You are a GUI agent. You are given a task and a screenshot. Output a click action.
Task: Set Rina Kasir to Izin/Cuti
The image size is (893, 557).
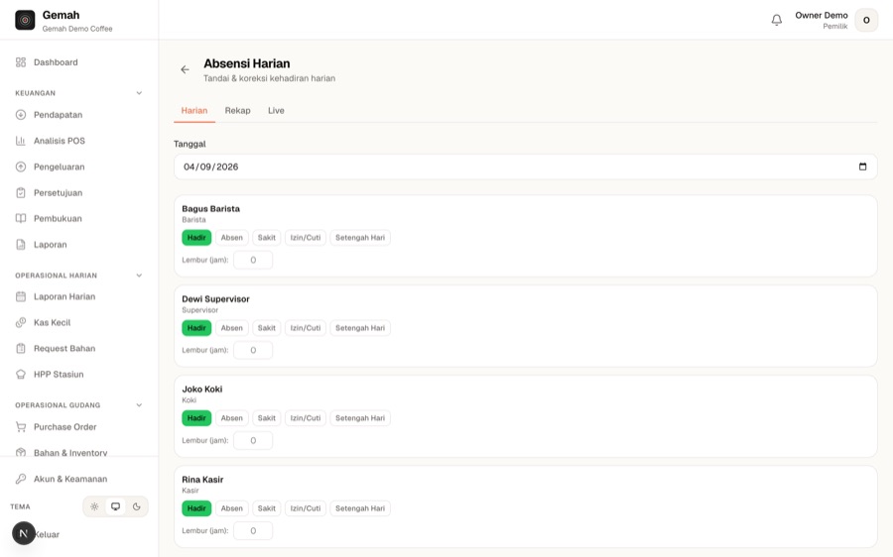click(306, 508)
